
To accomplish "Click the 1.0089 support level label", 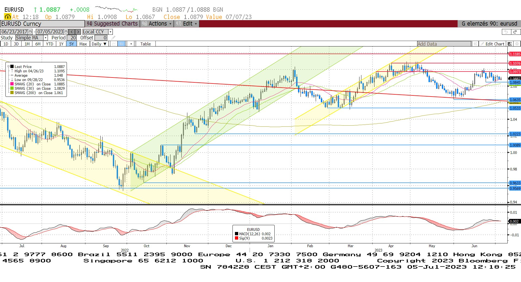I will [515, 145].
